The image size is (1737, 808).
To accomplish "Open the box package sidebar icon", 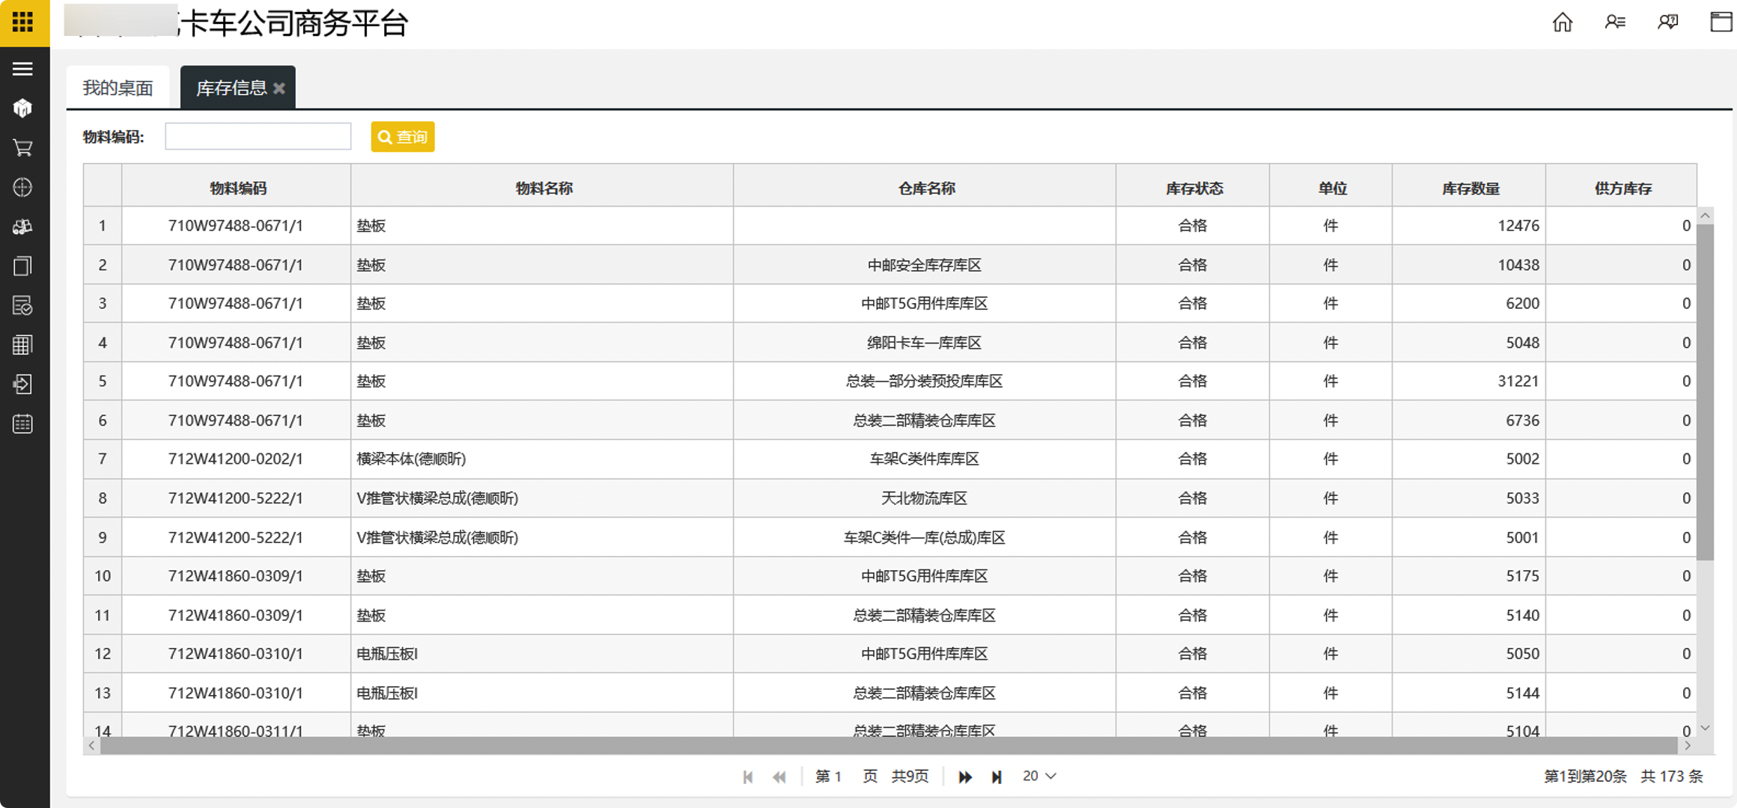I will click(22, 108).
